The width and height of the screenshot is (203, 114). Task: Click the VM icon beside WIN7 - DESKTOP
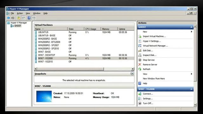pyautogui.click(x=36, y=55)
